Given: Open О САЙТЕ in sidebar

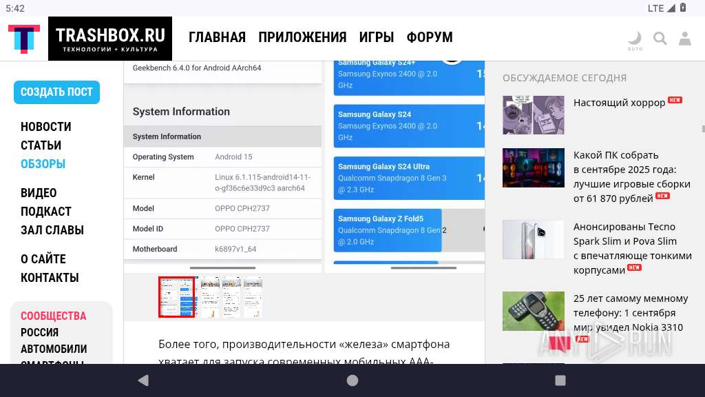Looking at the screenshot, I should 43,259.
